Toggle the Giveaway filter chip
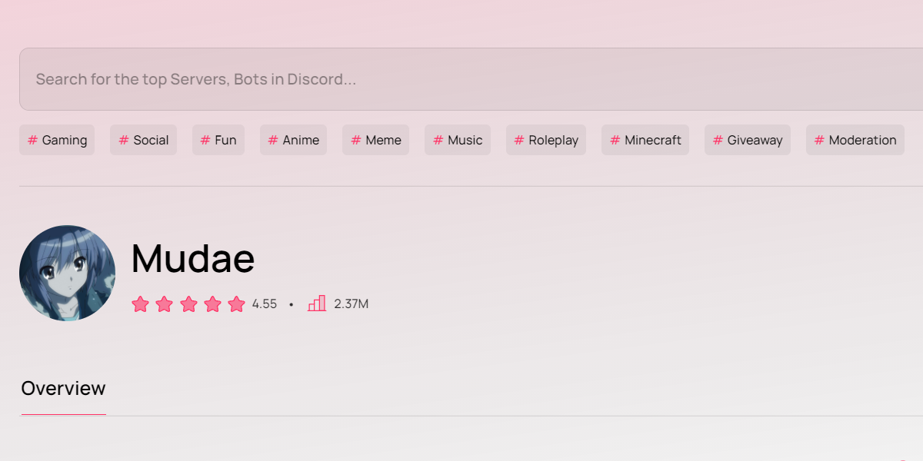This screenshot has width=923, height=461. 747,140
